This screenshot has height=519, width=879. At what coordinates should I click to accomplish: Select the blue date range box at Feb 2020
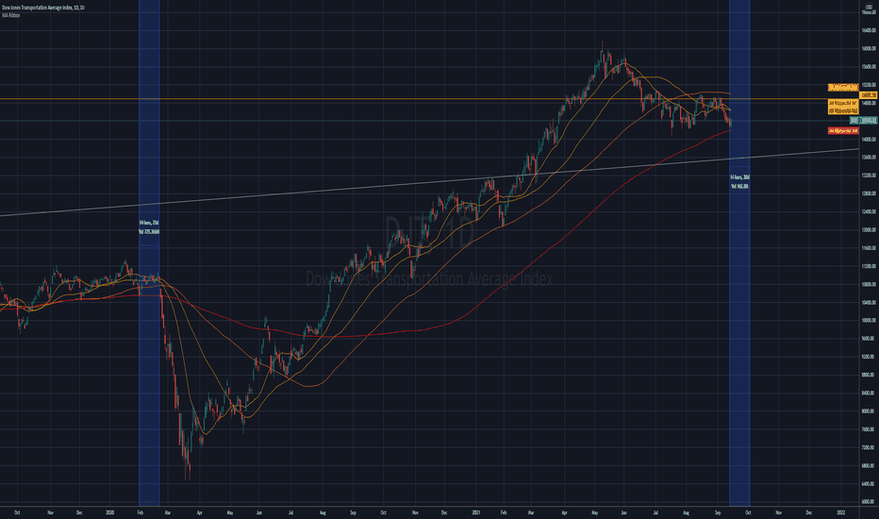pyautogui.click(x=149, y=253)
